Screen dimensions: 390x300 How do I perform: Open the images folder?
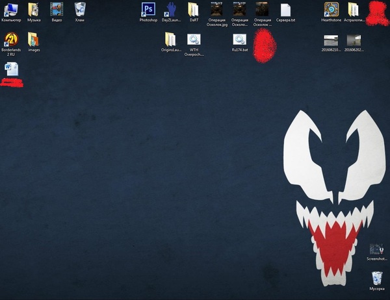[x=33, y=39]
